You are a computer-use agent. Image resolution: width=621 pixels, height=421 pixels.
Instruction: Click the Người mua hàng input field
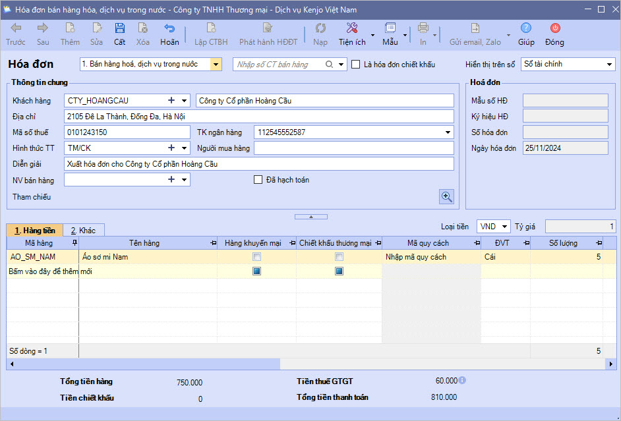point(353,148)
